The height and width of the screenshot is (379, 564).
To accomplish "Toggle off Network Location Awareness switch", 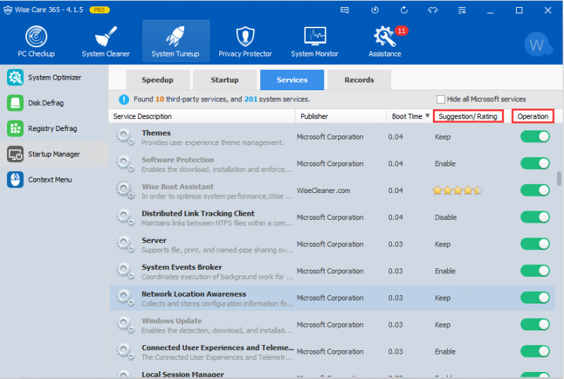I will pyautogui.click(x=535, y=298).
